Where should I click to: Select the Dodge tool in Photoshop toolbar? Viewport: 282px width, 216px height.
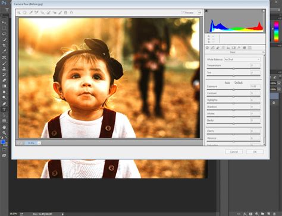point(4,97)
